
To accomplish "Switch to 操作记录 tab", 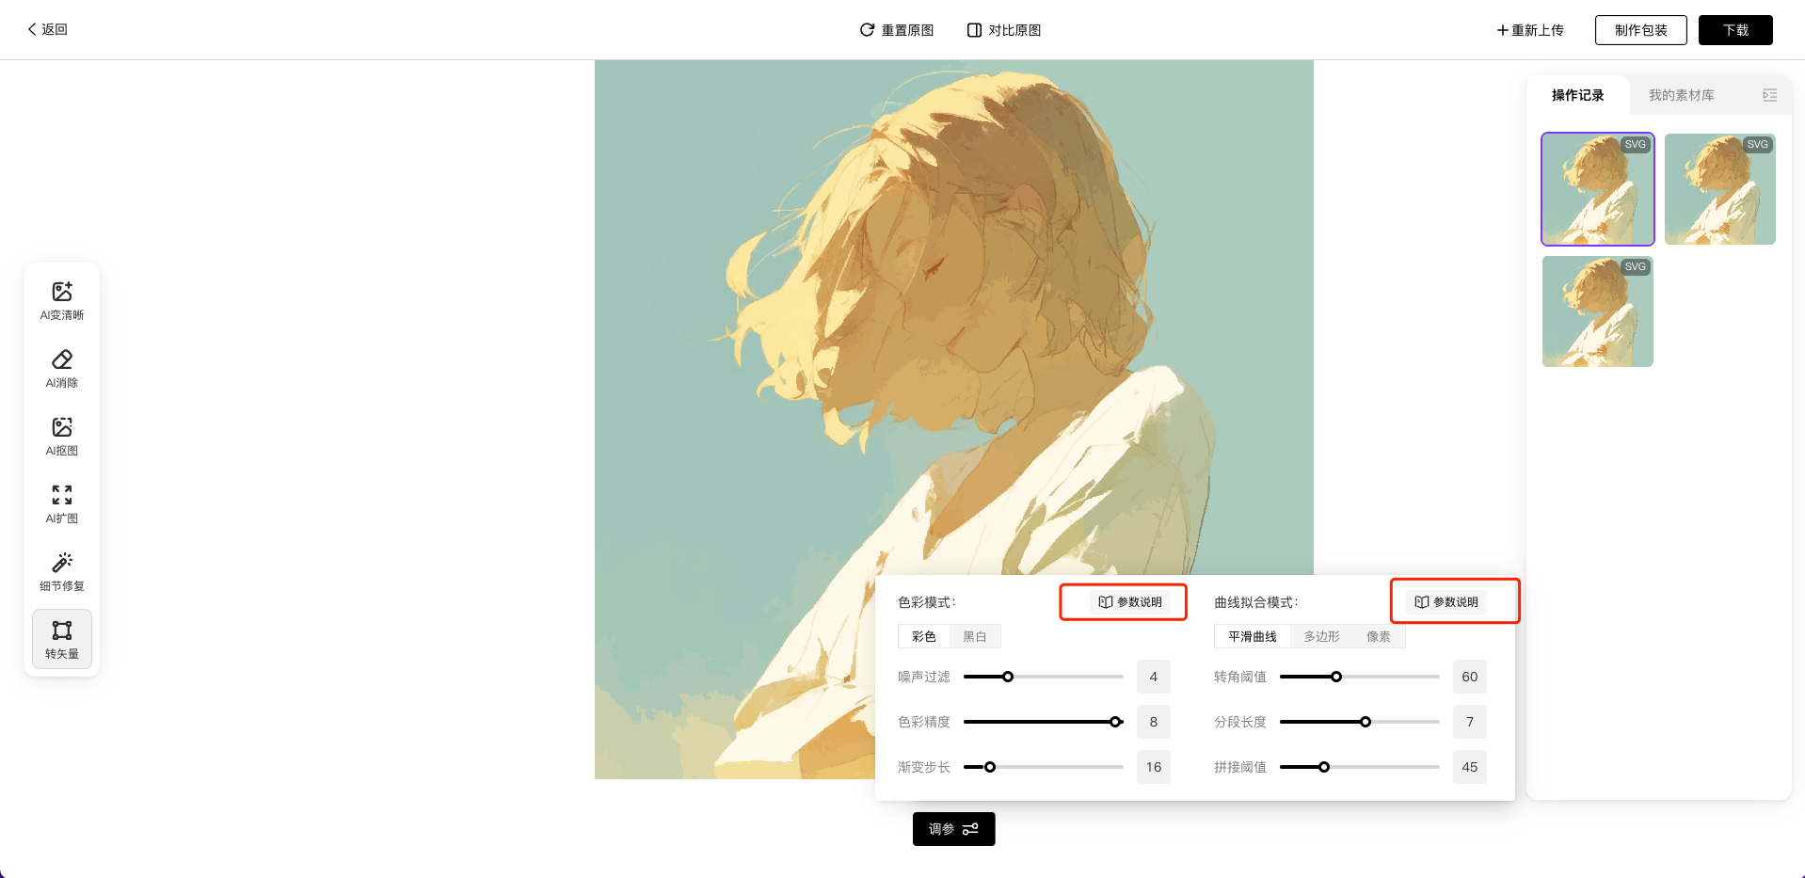I will pos(1577,95).
